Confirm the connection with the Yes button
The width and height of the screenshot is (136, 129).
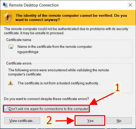click(90, 121)
